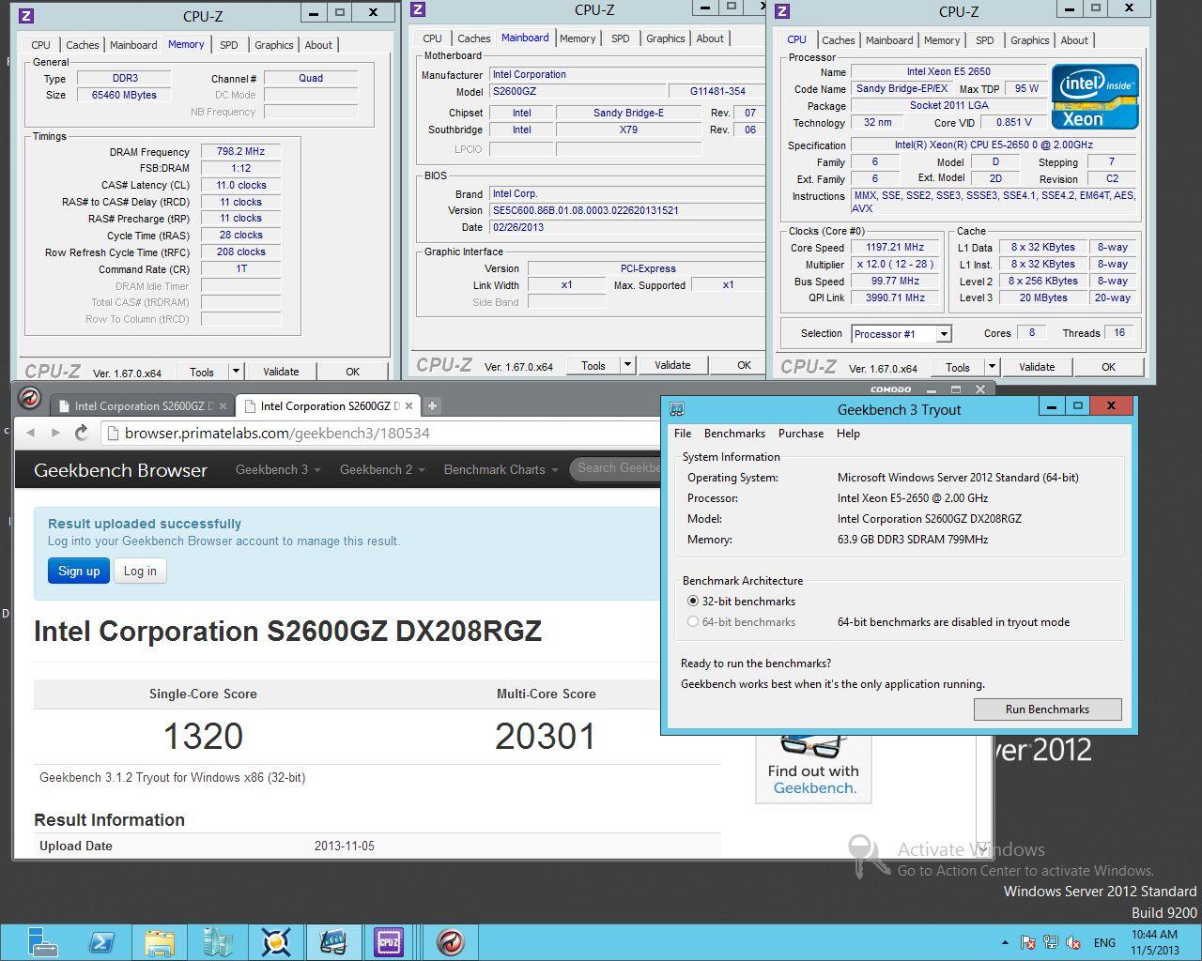Click Tools button in the right CPU-Z window
The width and height of the screenshot is (1202, 961).
(957, 367)
